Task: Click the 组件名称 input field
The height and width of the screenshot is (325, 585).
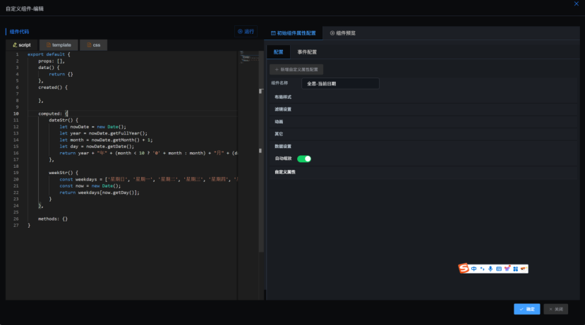Action: (x=340, y=83)
